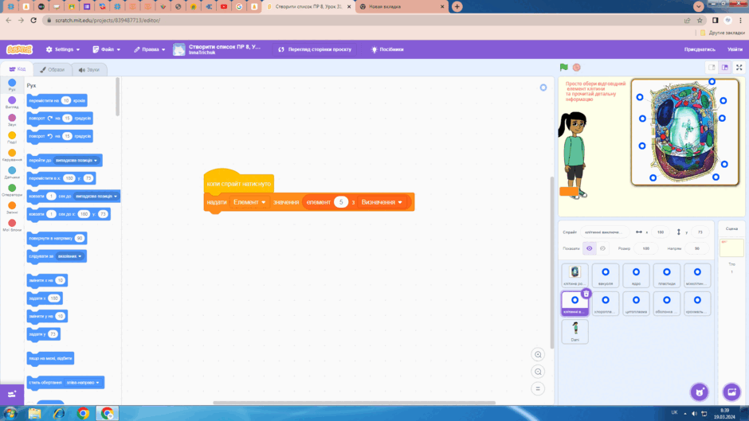The height and width of the screenshot is (421, 749).
Task: Open the Правка menu
Action: [x=150, y=49]
